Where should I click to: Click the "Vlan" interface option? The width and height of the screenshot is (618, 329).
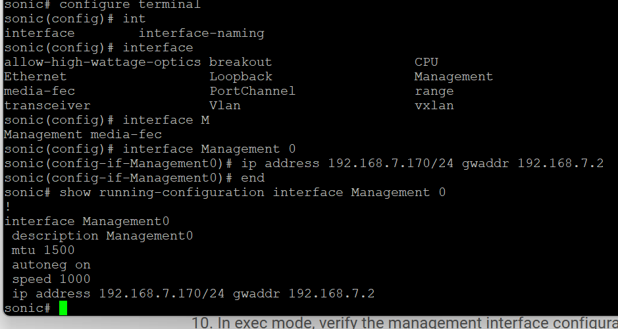pyautogui.click(x=225, y=105)
